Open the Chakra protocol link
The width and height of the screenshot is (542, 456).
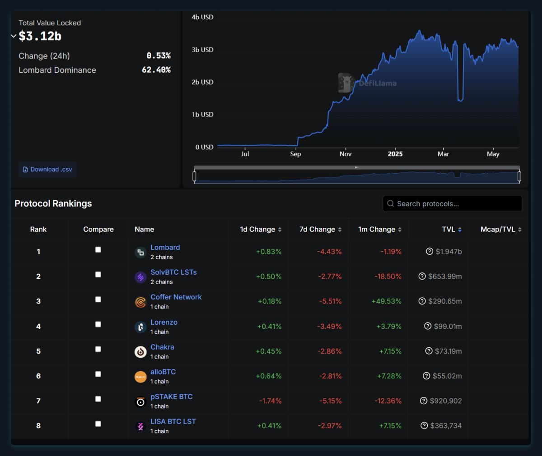pos(162,347)
